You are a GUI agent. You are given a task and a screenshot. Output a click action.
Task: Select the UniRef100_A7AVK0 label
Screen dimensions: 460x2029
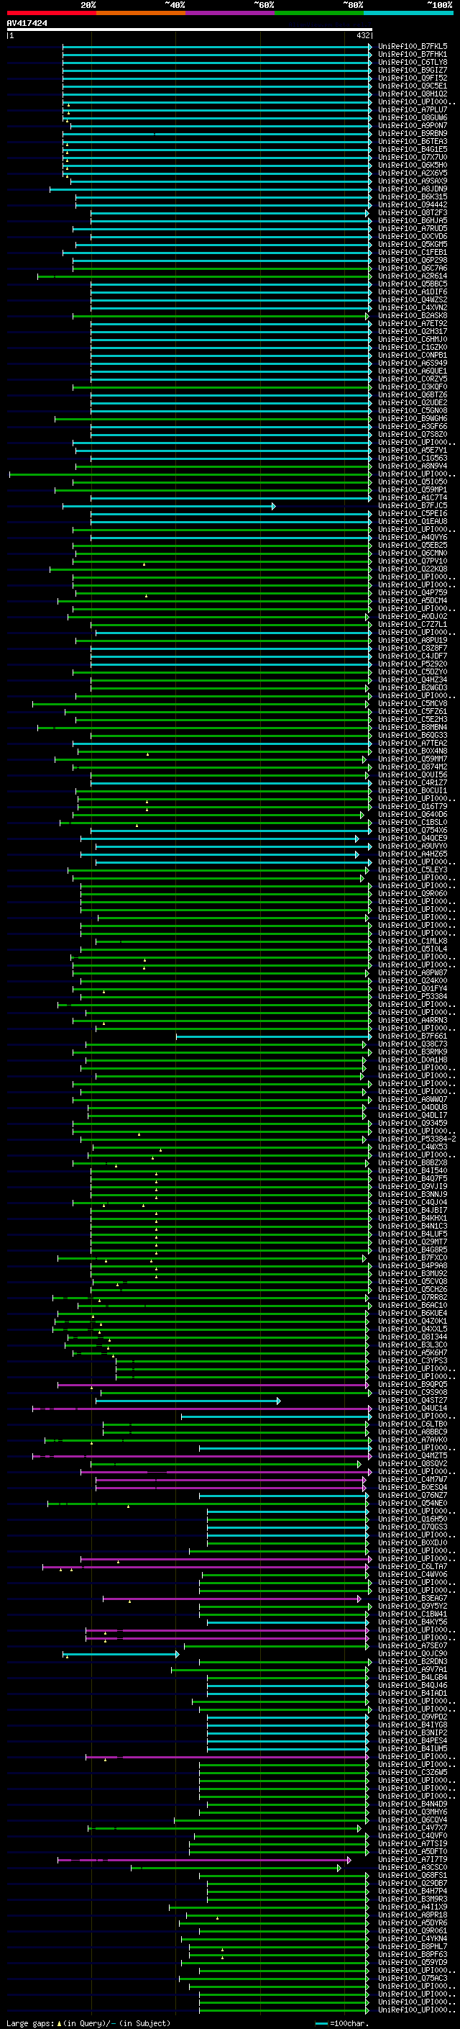[x=413, y=1440]
